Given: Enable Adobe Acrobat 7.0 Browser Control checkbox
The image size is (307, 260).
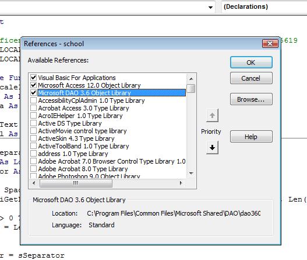Looking at the screenshot, I should (33, 161).
